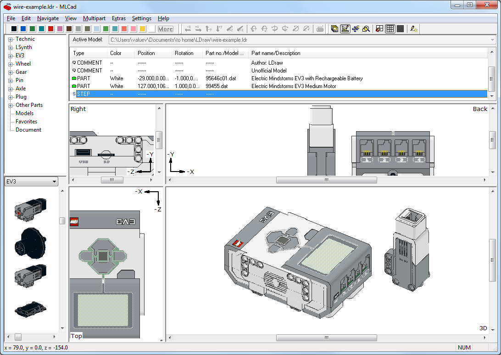Click the move part plus Z arrow icon
Image resolution: width=501 pixels, height=355 pixels.
tap(230, 29)
